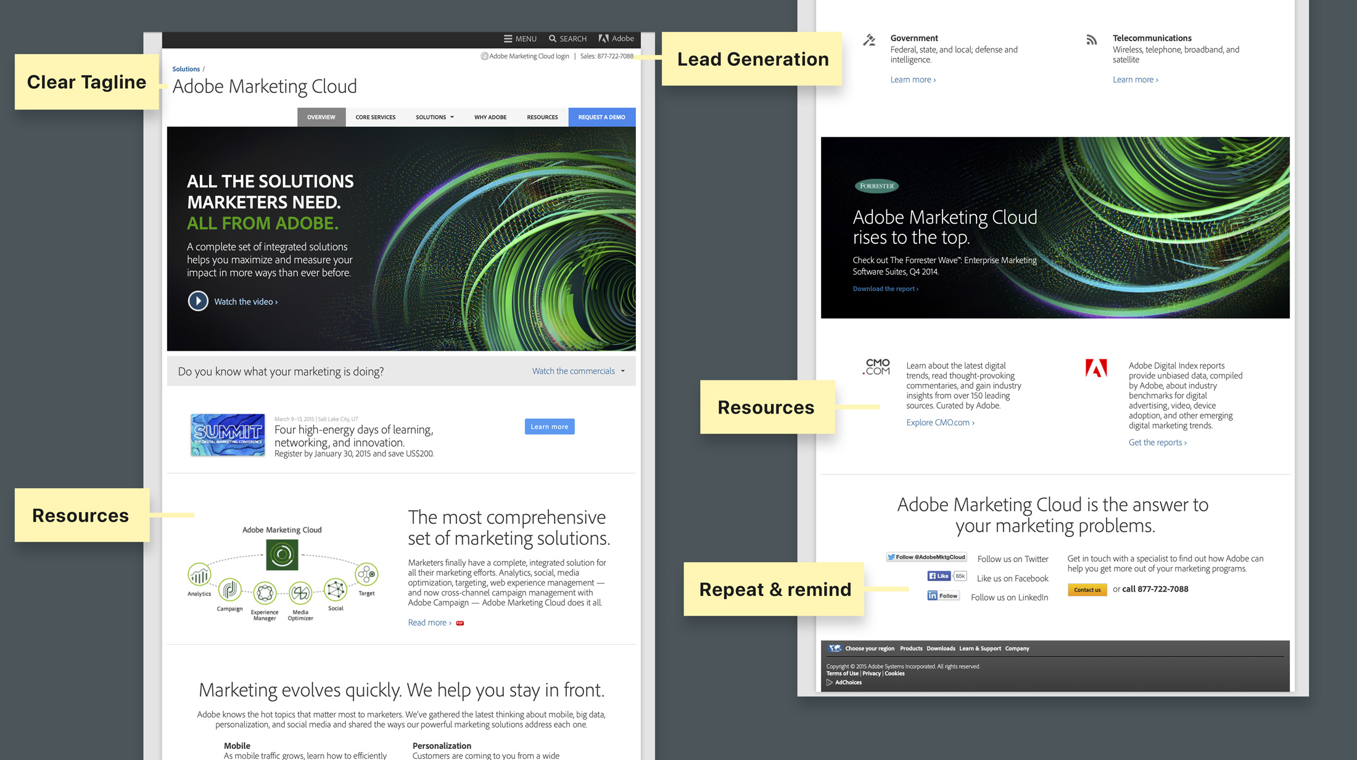Screen dimensions: 1357x760
Task: Click the Adobe logo in top bar
Action: (603, 39)
